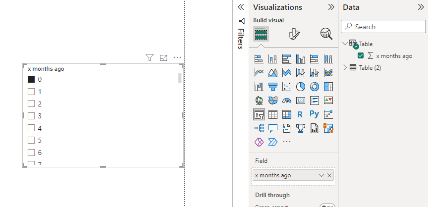Pick the Line and stacked column chart
The width and height of the screenshot is (428, 207).
click(301, 73)
